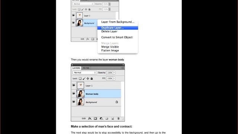Click Lock all padlock in Woman body panel
Image resolution: width=238 pixels, height=134 pixels.
coord(91,79)
